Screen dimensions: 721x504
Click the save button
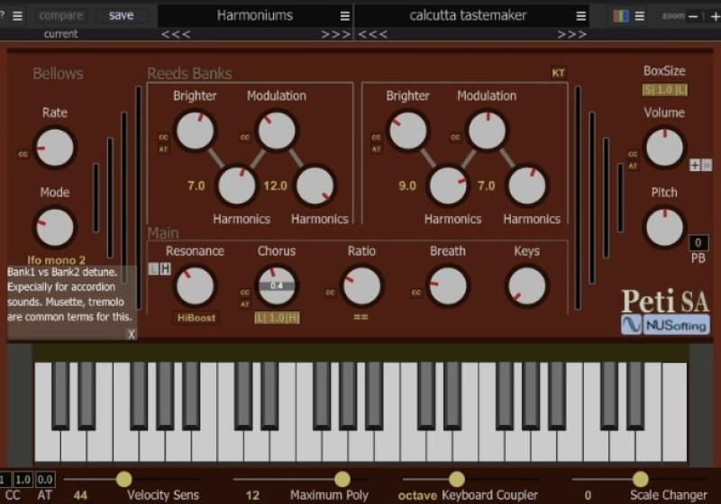coord(121,15)
